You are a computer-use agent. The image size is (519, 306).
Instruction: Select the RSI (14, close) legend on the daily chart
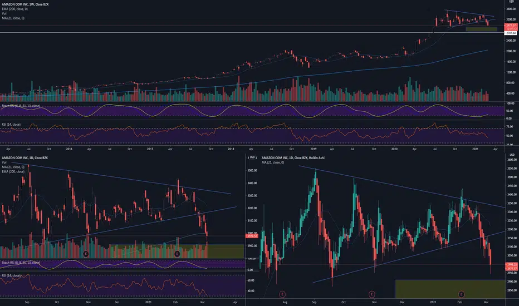11,275
